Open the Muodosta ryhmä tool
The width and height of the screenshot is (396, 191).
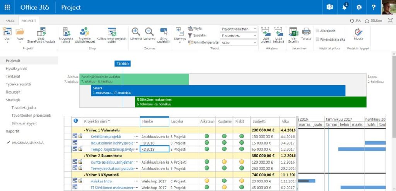point(66,32)
